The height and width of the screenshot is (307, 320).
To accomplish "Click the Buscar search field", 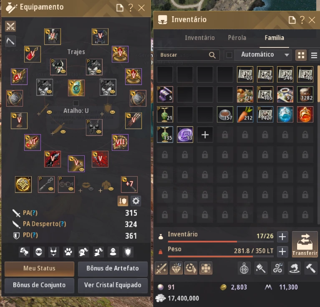I will tap(188, 55).
